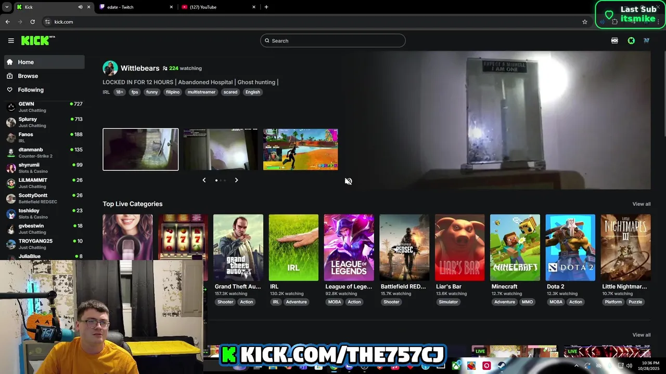The width and height of the screenshot is (666, 374).
Task: Open shyrumii channel in sidebar
Action: tap(44, 168)
